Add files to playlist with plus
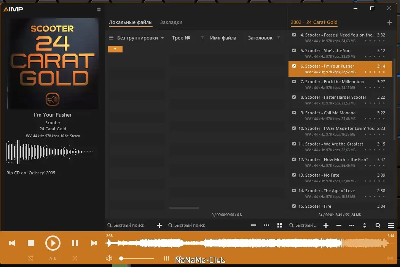The width and height of the screenshot is (400, 267). pyautogui.click(x=326, y=225)
